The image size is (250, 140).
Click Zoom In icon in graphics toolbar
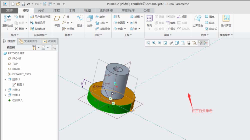pyautogui.click(x=154, y=43)
